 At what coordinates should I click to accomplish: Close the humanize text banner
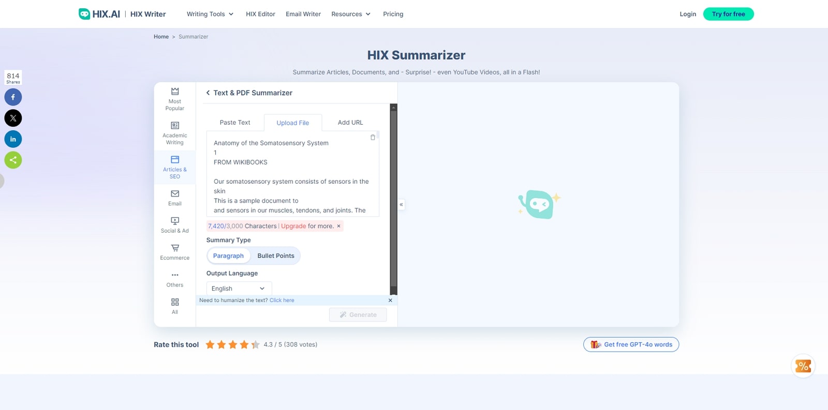click(x=390, y=300)
